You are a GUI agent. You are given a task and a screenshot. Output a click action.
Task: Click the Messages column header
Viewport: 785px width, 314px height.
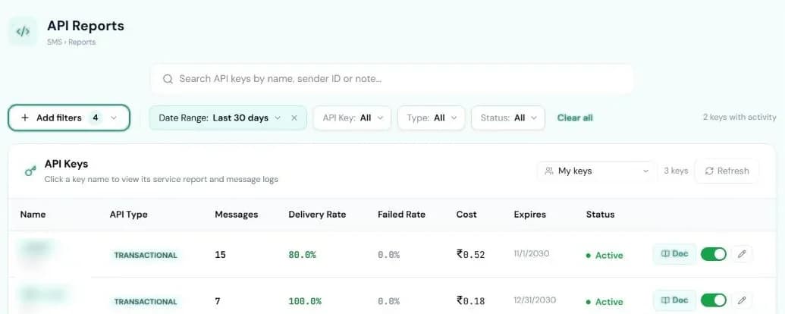click(237, 215)
